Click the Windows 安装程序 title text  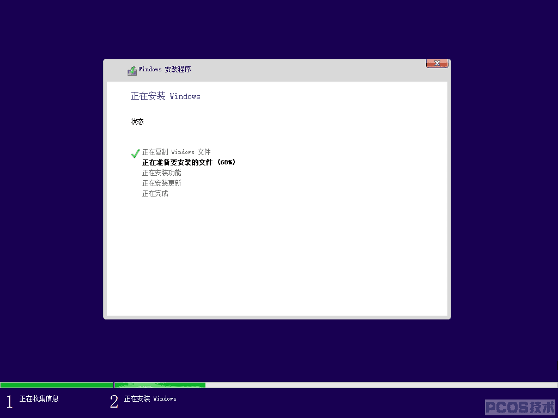[165, 69]
